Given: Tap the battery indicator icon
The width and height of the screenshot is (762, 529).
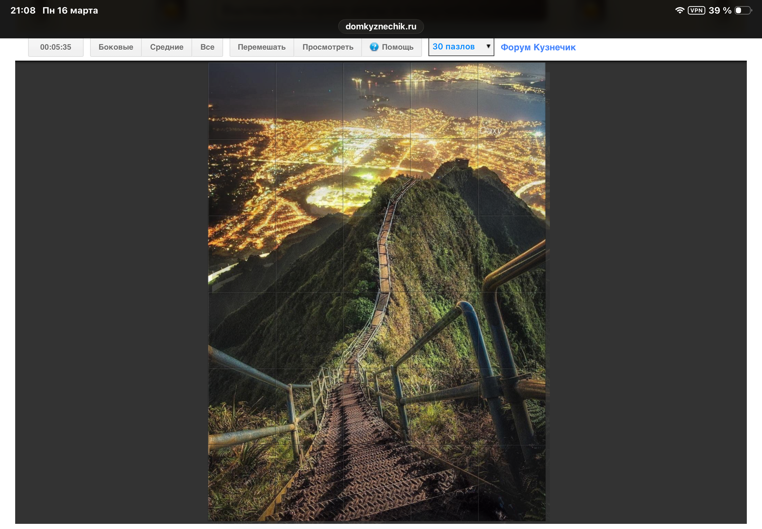Looking at the screenshot, I should tap(742, 10).
